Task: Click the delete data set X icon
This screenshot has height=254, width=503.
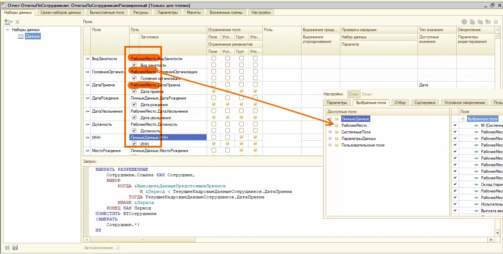Action: tap(17, 22)
